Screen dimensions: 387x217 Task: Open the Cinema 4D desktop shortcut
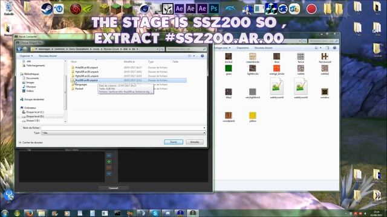[x=145, y=9]
